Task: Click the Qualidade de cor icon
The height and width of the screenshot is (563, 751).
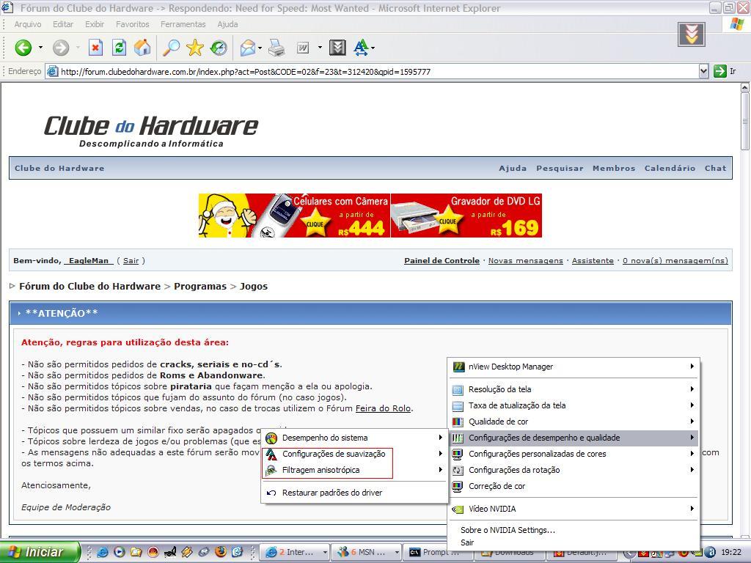Action: pos(458,422)
